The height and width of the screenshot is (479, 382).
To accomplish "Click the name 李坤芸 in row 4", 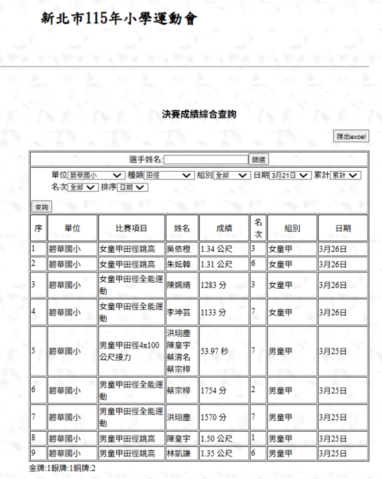I will (179, 312).
